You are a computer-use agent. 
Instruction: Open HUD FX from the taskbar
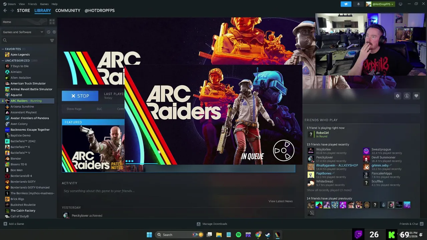(248, 235)
